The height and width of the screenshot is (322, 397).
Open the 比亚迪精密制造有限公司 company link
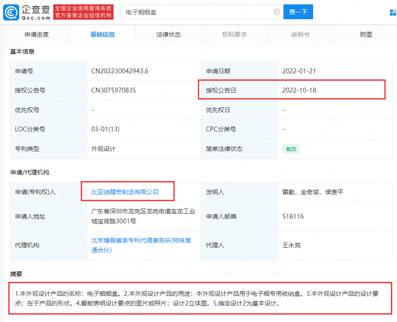coord(125,192)
